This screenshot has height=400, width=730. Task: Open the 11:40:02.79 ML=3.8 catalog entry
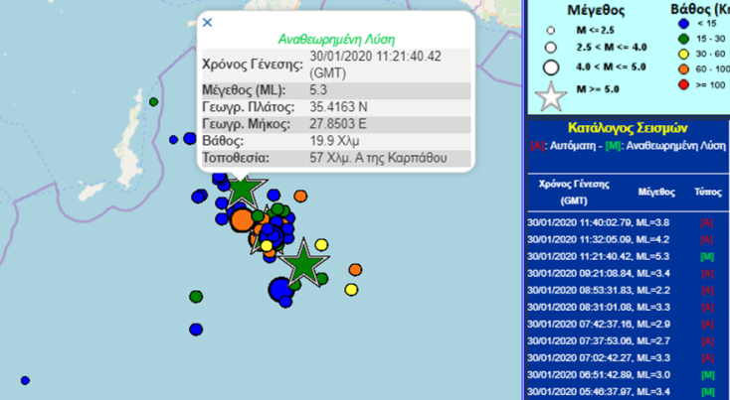606,220
